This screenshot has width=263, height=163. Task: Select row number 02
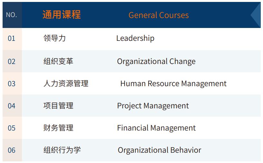click(11, 61)
